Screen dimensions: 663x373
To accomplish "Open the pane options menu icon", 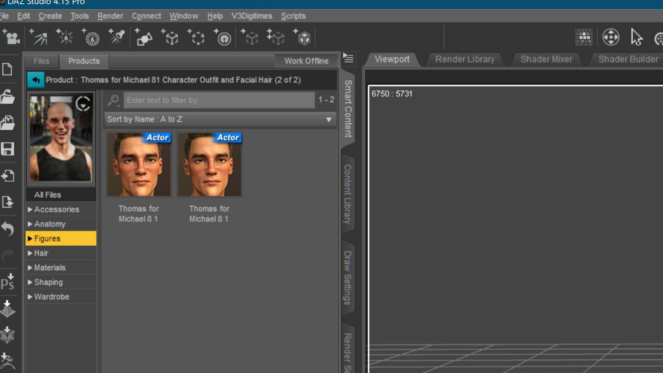I will pyautogui.click(x=348, y=59).
